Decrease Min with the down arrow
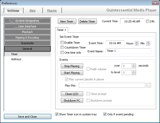Image resolution: width=160 pixels, height=123 pixels. pos(148,44)
